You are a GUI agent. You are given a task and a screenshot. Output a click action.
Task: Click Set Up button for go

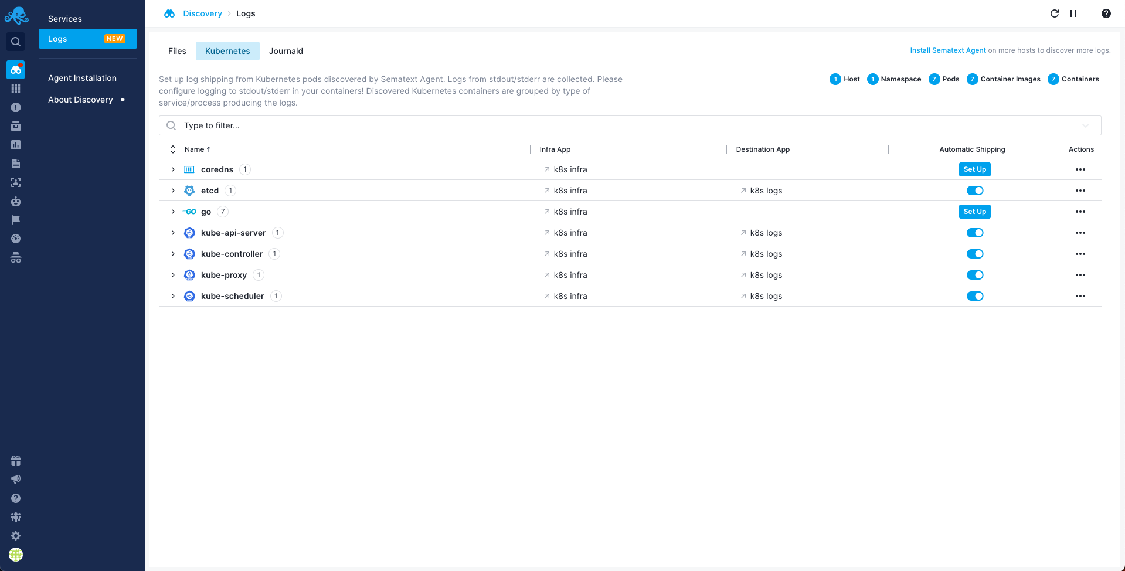click(975, 212)
